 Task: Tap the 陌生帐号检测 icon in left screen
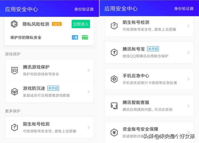pos(15,127)
